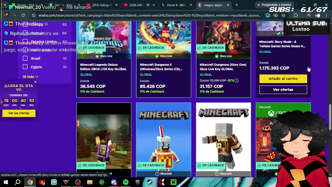This screenshot has height=187, width=332.
Task: Reload the page with the refresh button
Action: pyautogui.click(x=23, y=15)
